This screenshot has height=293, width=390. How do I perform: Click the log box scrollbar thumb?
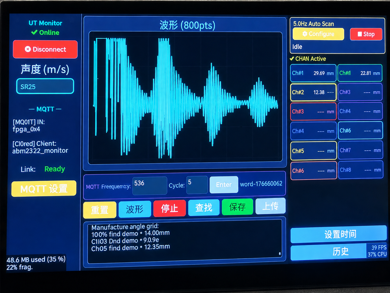coord(280,254)
